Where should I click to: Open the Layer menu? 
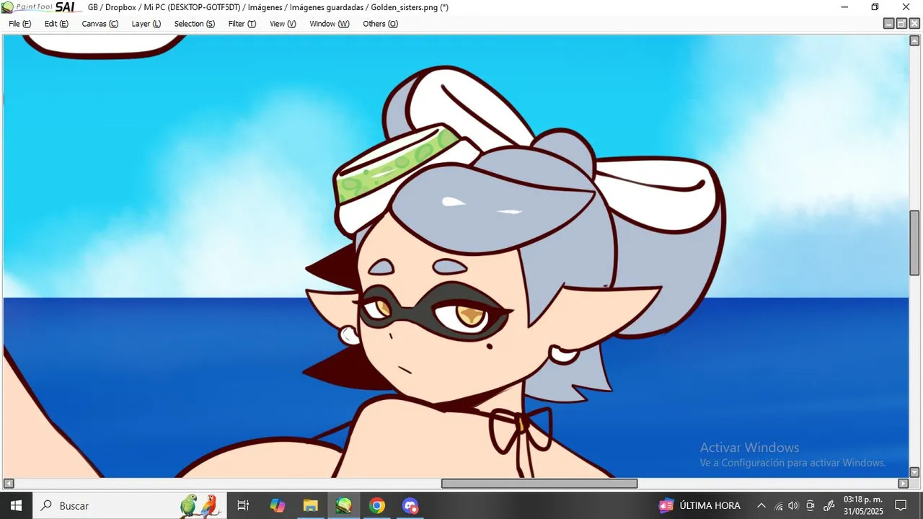146,24
